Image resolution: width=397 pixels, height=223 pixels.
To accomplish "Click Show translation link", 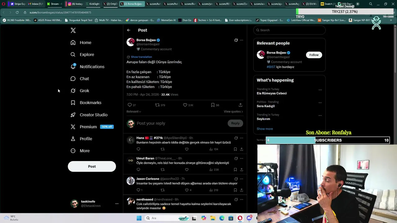I will click(141, 57).
